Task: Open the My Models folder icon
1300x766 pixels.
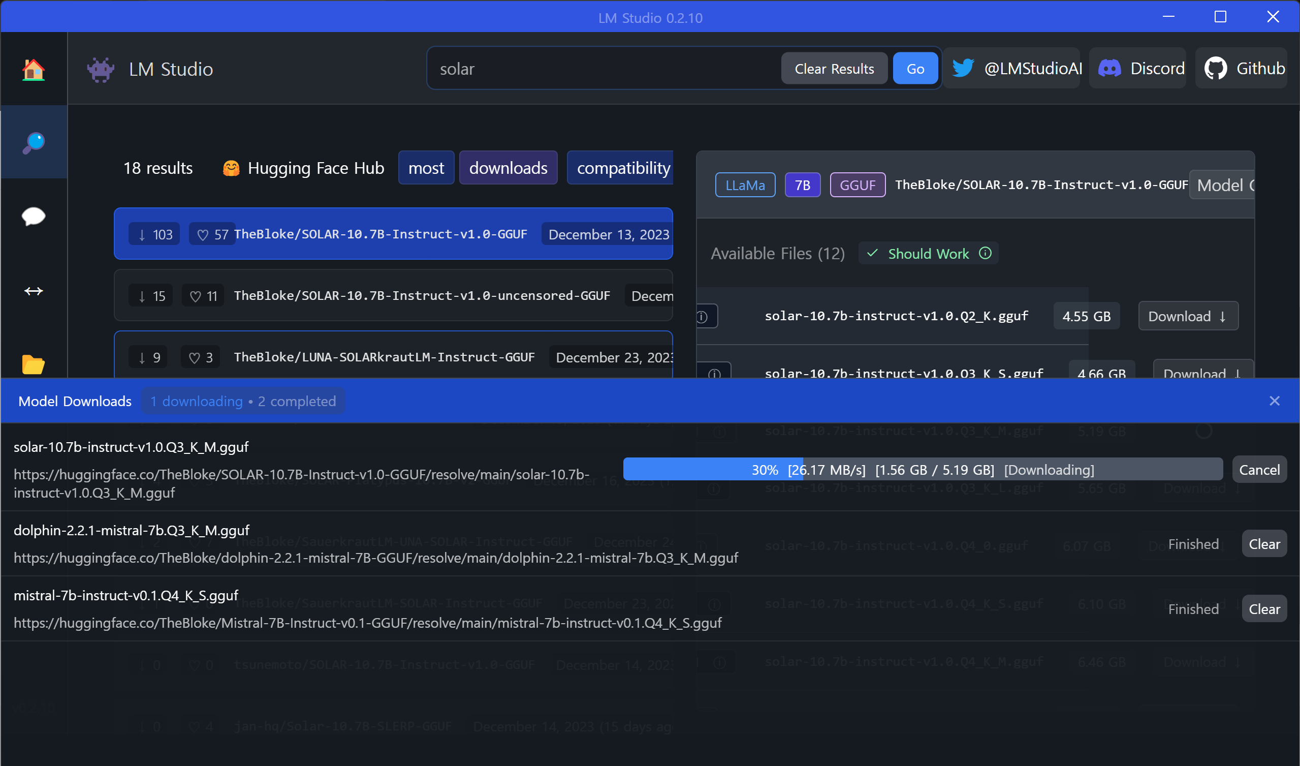Action: pyautogui.click(x=34, y=364)
